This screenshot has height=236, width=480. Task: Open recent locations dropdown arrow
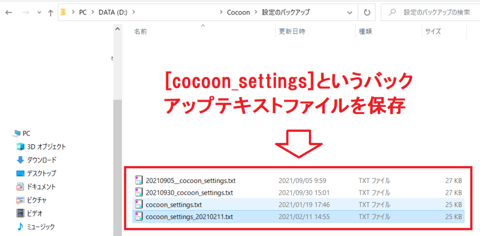39,13
